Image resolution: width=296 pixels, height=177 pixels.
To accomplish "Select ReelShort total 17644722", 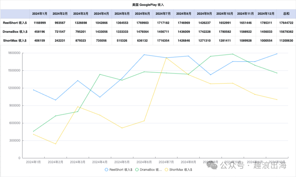I will 286,23.
